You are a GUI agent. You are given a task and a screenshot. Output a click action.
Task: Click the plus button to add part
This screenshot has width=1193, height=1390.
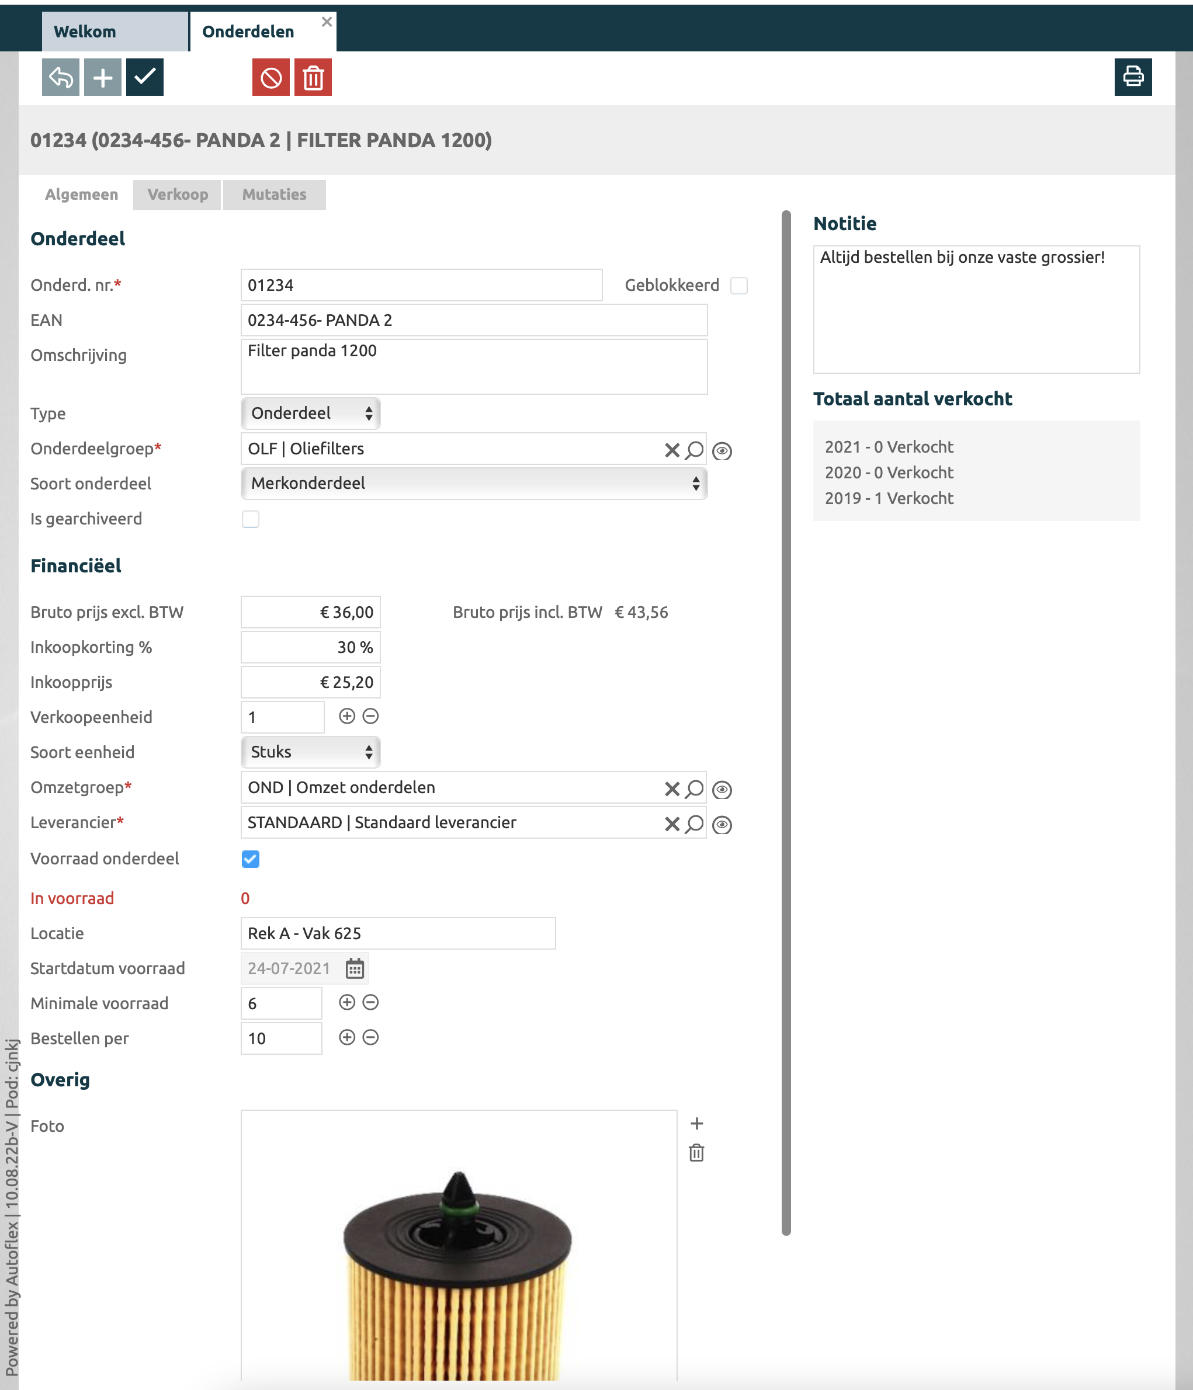pyautogui.click(x=103, y=77)
